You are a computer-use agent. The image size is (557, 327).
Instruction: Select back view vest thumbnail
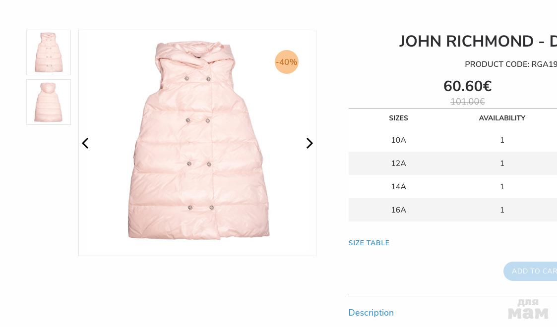point(49,102)
